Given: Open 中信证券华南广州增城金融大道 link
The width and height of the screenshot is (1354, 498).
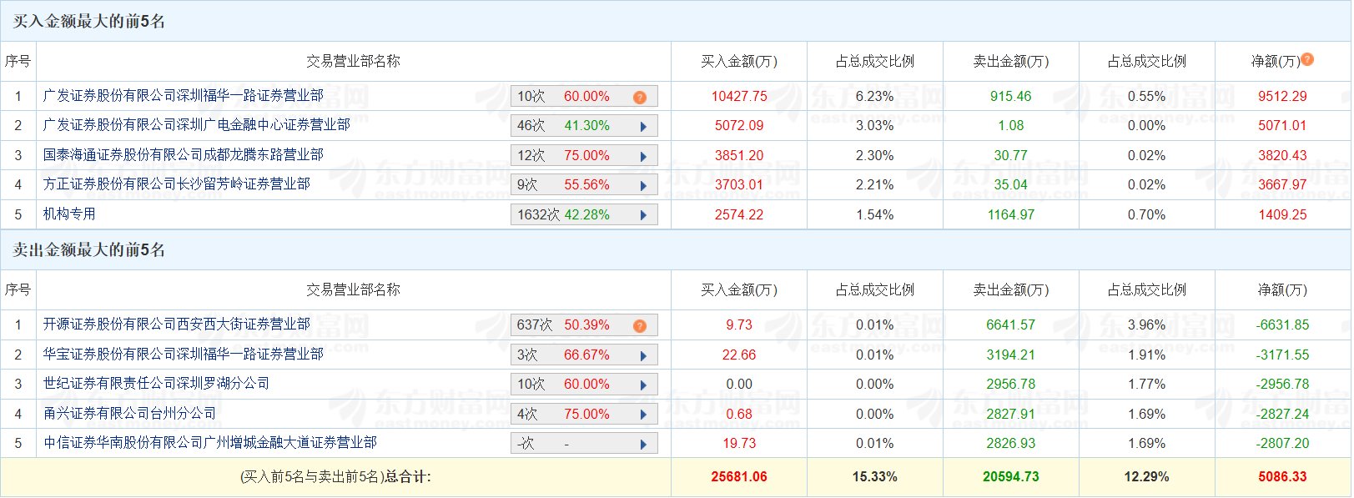Looking at the screenshot, I should pos(210,443).
